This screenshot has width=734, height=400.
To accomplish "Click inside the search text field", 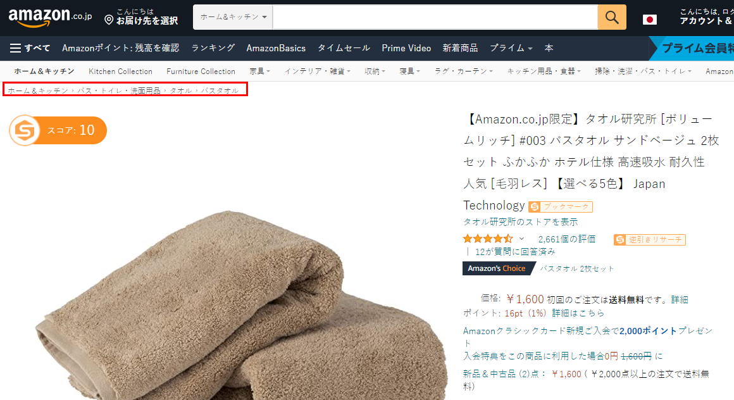I will click(x=435, y=17).
